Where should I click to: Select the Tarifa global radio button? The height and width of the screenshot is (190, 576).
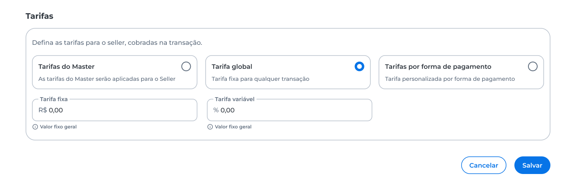359,66
